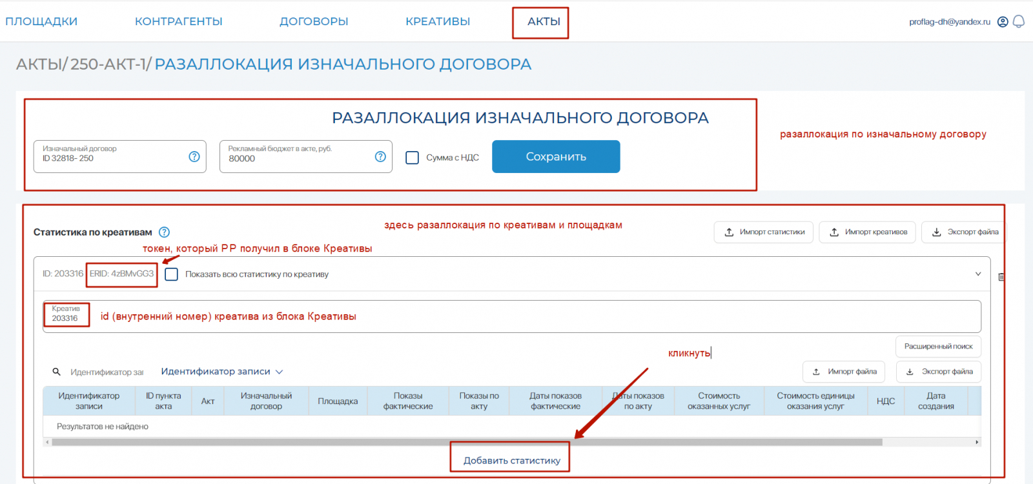1033x484 pixels.
Task: Click the Рекламный бюджет в акте field
Action: [306, 157]
